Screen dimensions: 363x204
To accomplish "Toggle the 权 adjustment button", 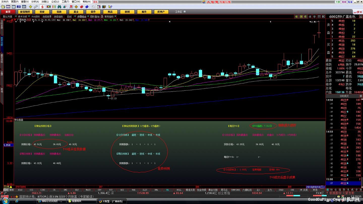I will tap(306, 17).
